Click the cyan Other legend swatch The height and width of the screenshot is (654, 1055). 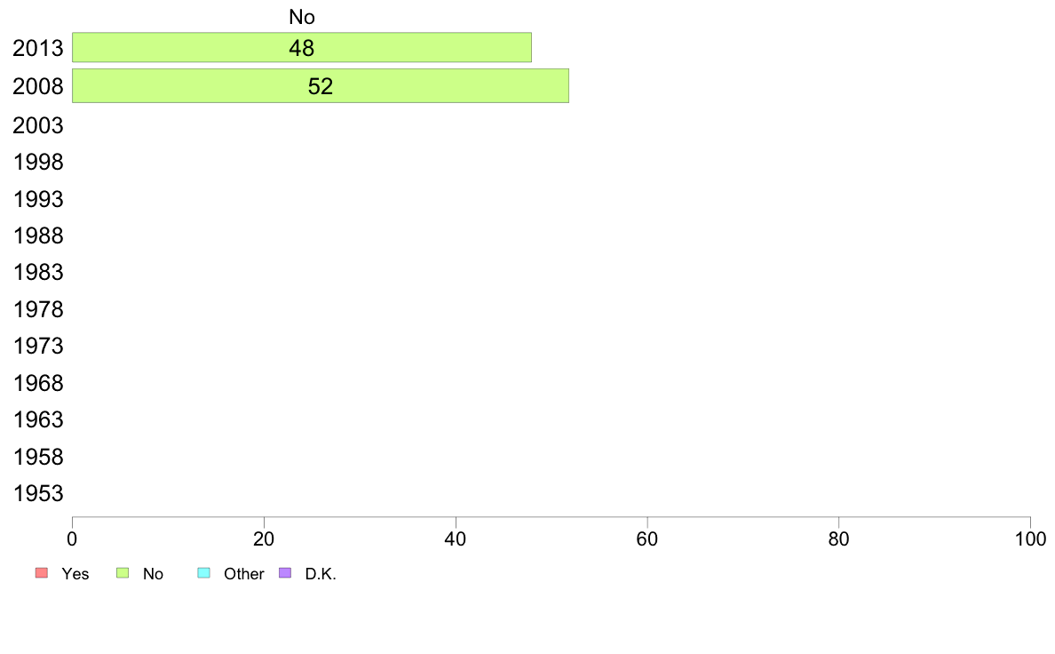click(x=204, y=572)
